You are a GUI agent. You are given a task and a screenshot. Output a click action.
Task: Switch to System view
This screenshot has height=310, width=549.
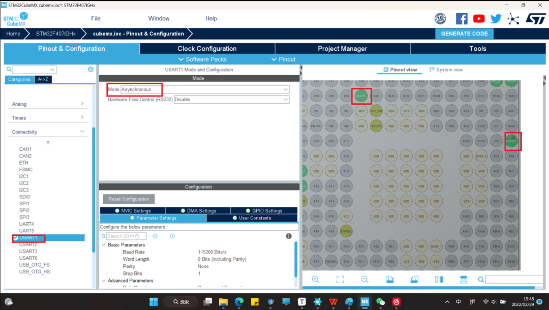tap(446, 70)
